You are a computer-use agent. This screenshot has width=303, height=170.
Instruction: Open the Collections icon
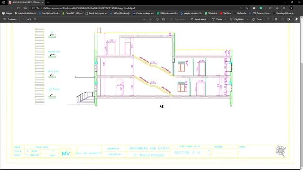point(277,8)
